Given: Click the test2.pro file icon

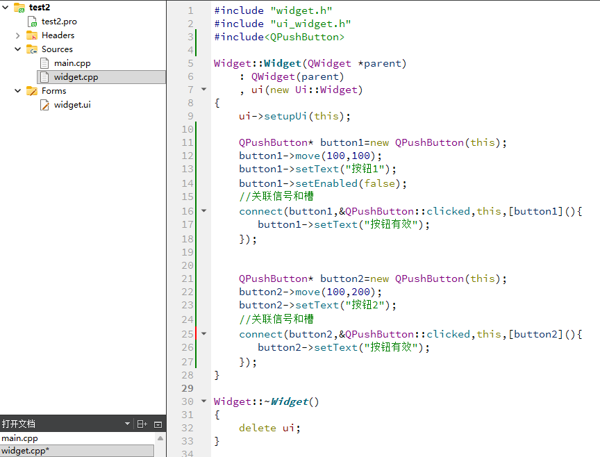Looking at the screenshot, I should coord(32,22).
